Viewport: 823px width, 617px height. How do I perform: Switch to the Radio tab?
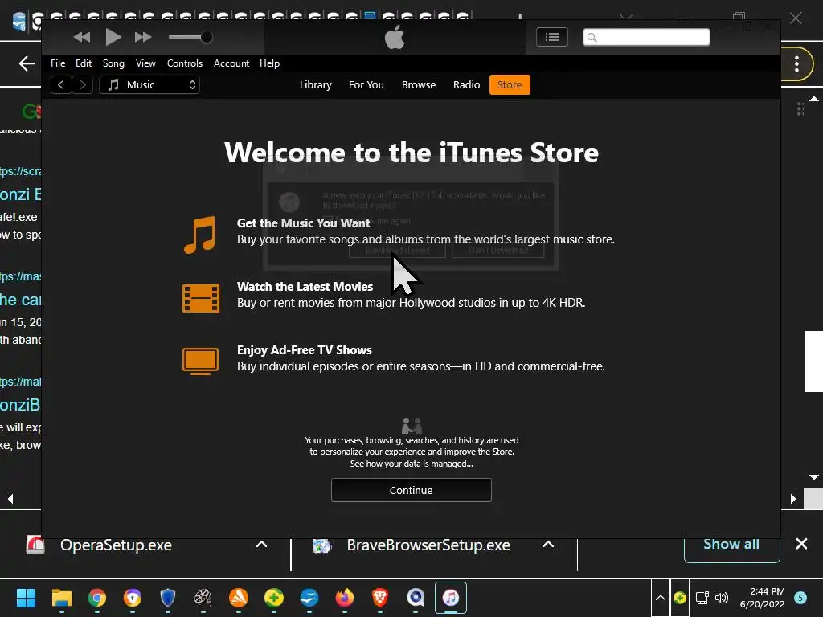(x=467, y=85)
